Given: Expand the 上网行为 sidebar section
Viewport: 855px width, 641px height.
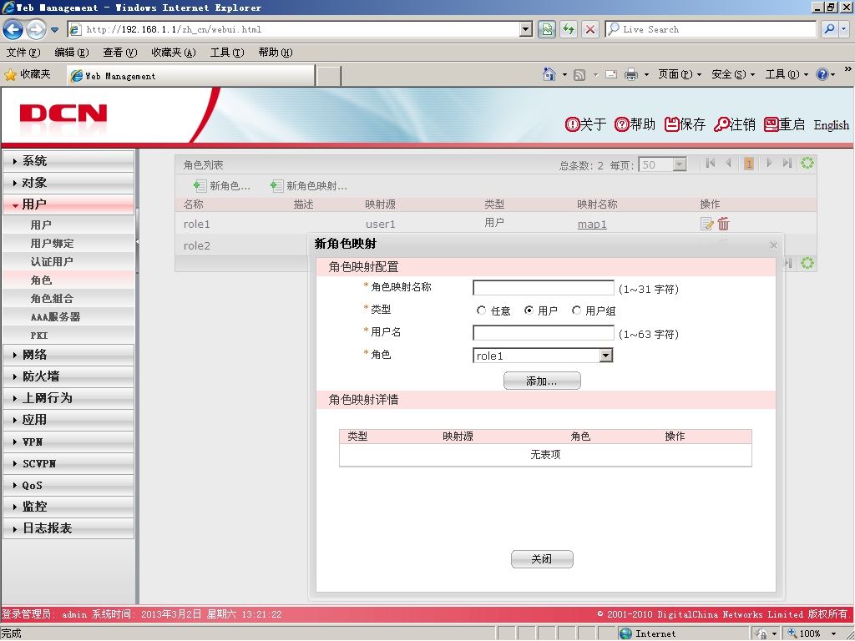Looking at the screenshot, I should [x=68, y=398].
